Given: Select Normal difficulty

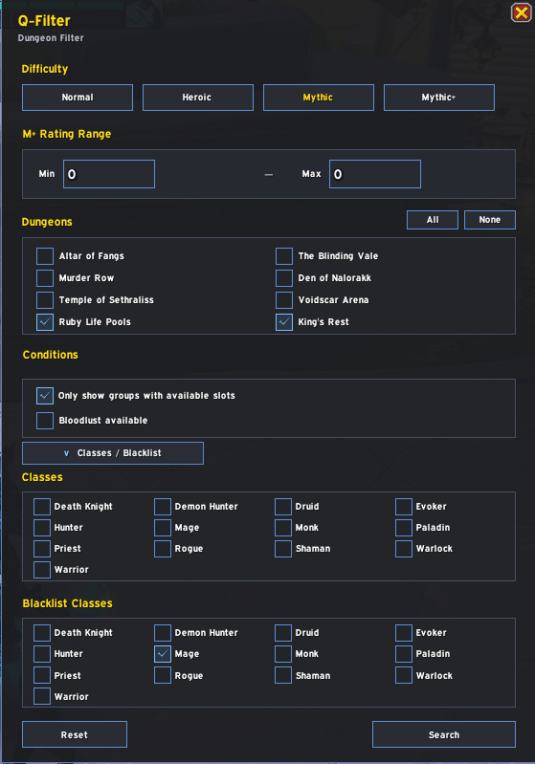Looking at the screenshot, I should pos(78,98).
